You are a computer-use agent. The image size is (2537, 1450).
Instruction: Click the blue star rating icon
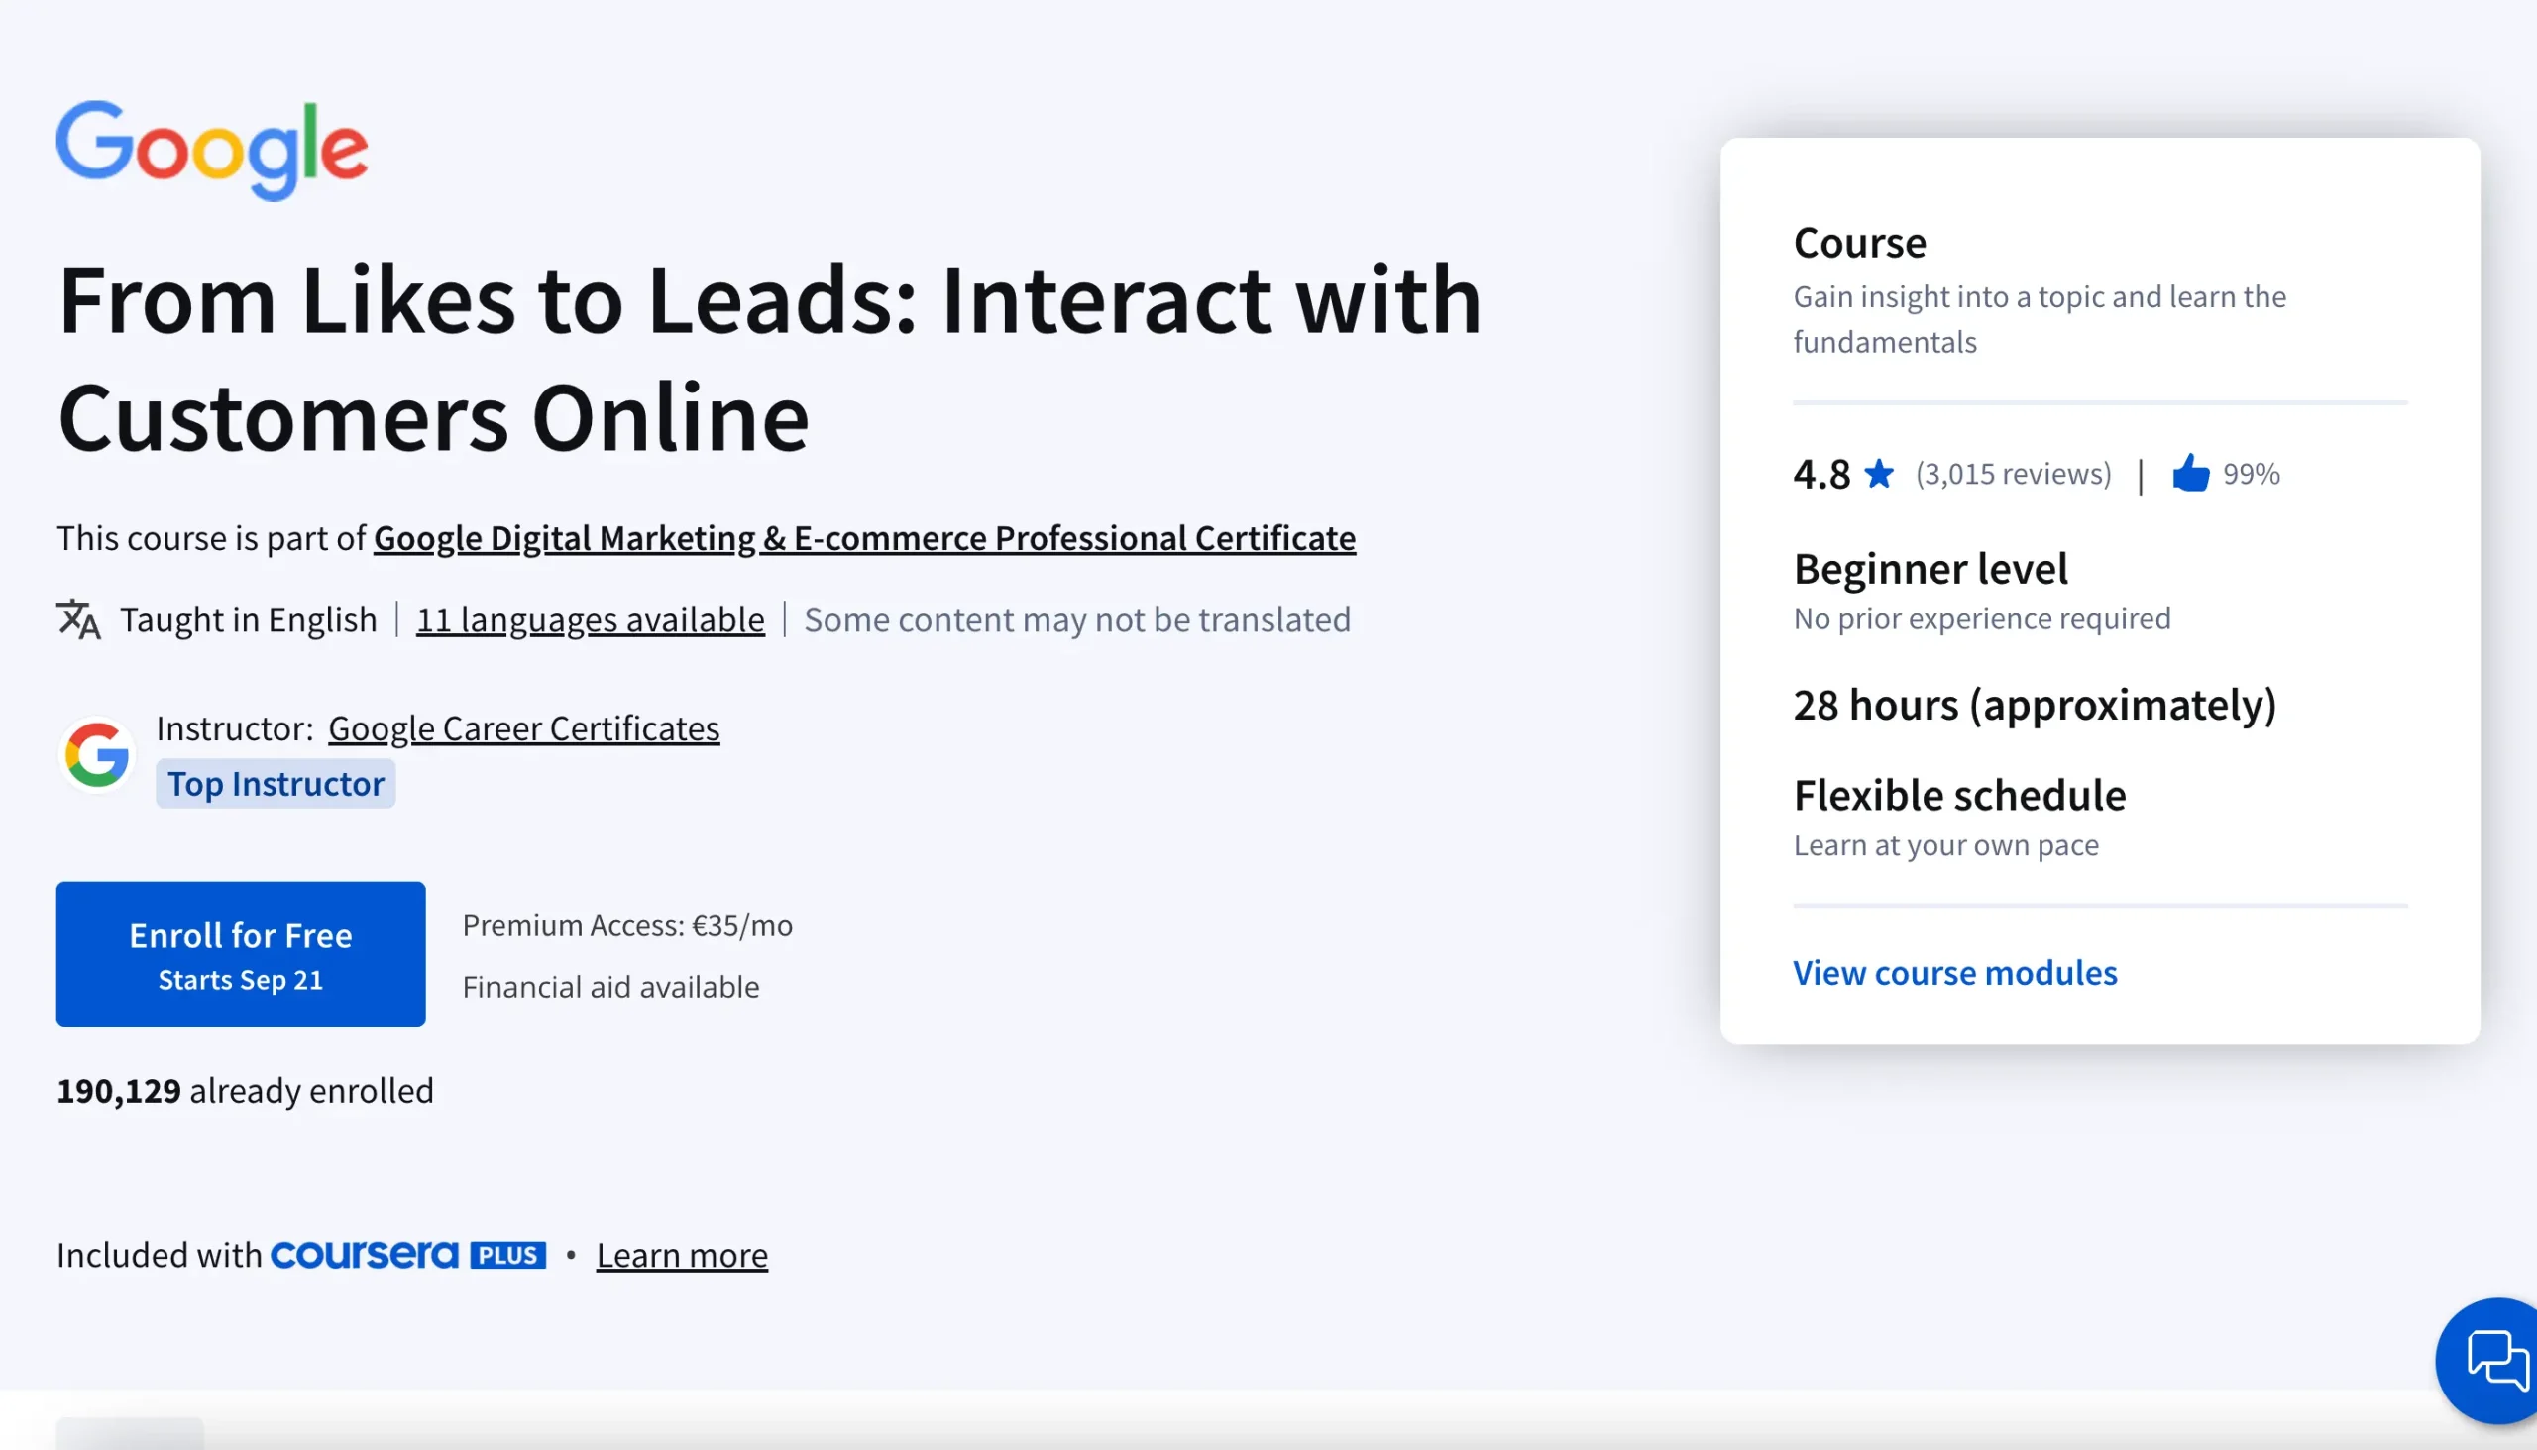tap(1879, 474)
